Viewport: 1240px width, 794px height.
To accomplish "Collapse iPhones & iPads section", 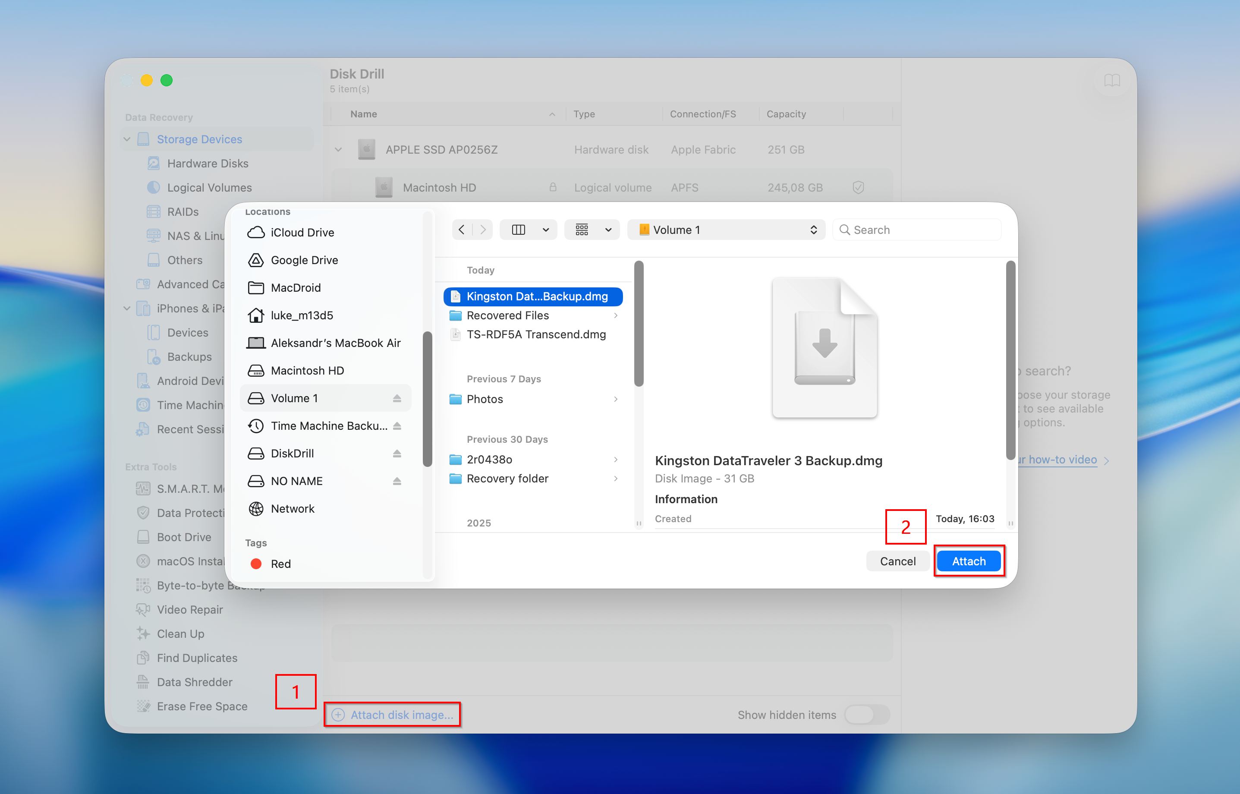I will [127, 308].
